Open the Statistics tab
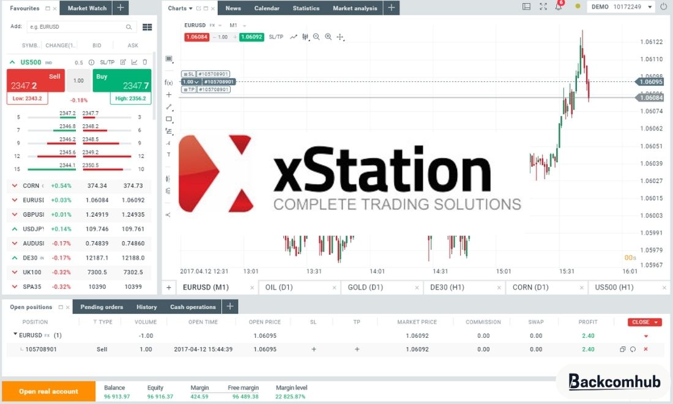This screenshot has width=673, height=404. (306, 8)
